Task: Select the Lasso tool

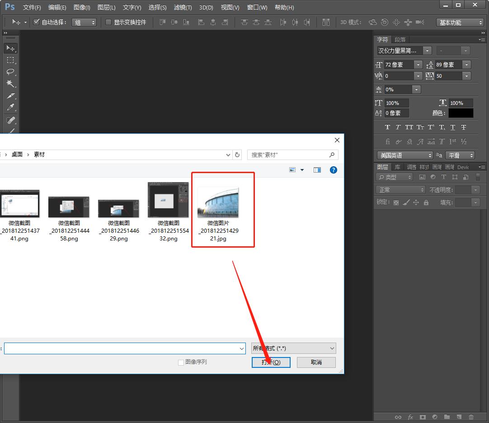Action: click(10, 72)
